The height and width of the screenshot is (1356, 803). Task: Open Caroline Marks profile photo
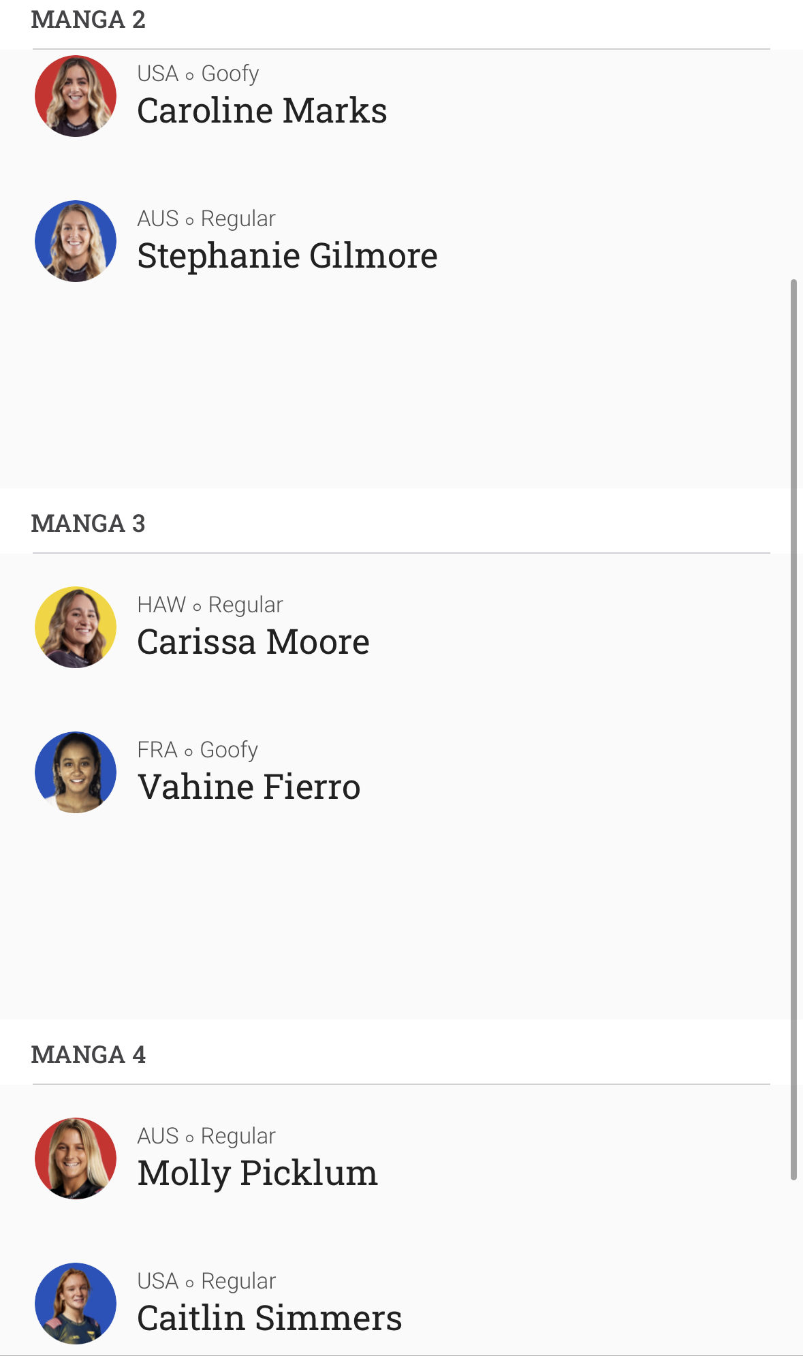click(x=76, y=96)
